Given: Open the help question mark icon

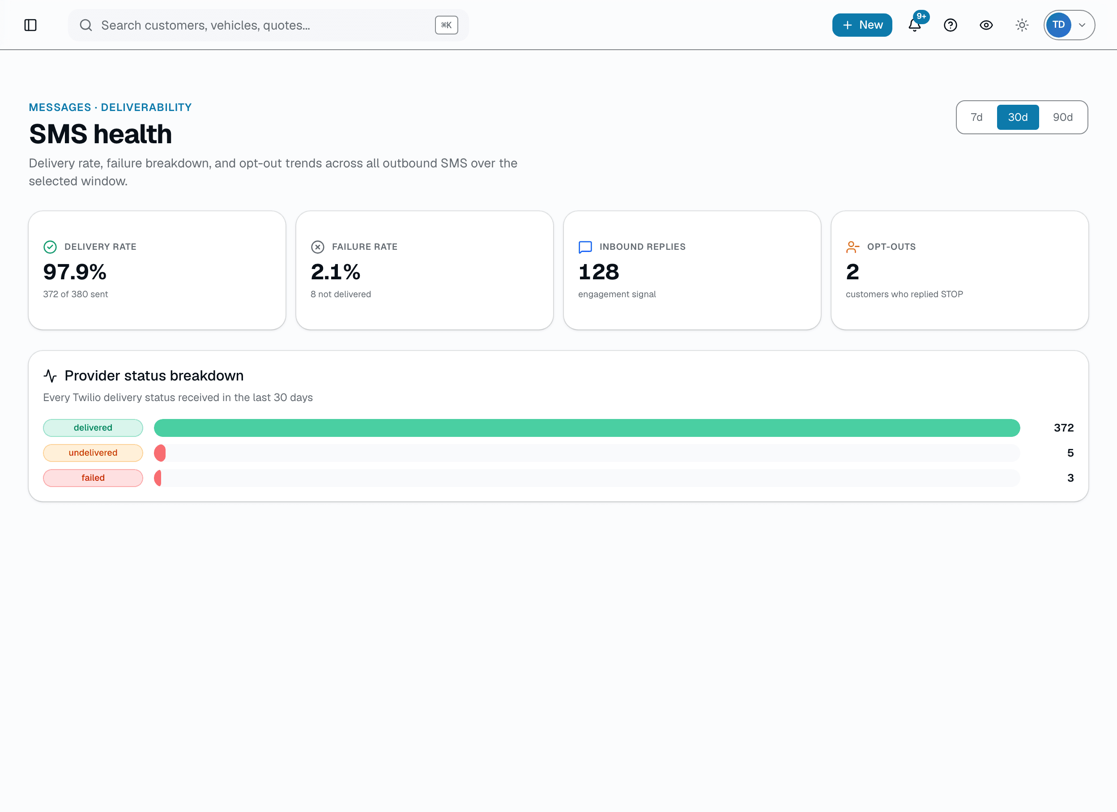Looking at the screenshot, I should (x=950, y=25).
